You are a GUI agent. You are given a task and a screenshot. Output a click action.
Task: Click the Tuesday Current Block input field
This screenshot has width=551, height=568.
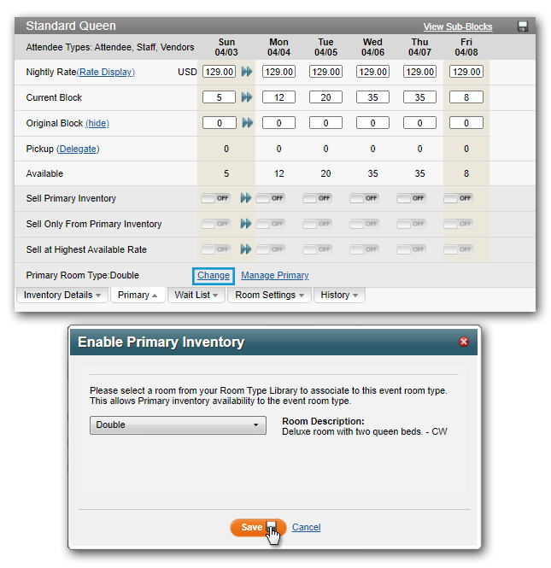(x=325, y=98)
